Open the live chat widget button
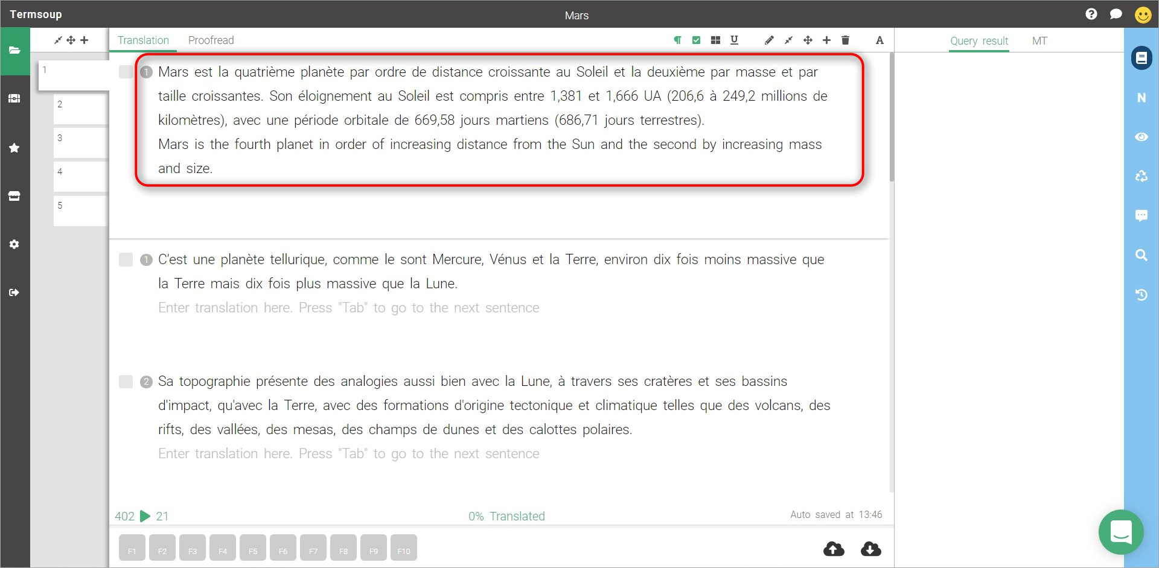Image resolution: width=1159 pixels, height=568 pixels. [x=1121, y=532]
